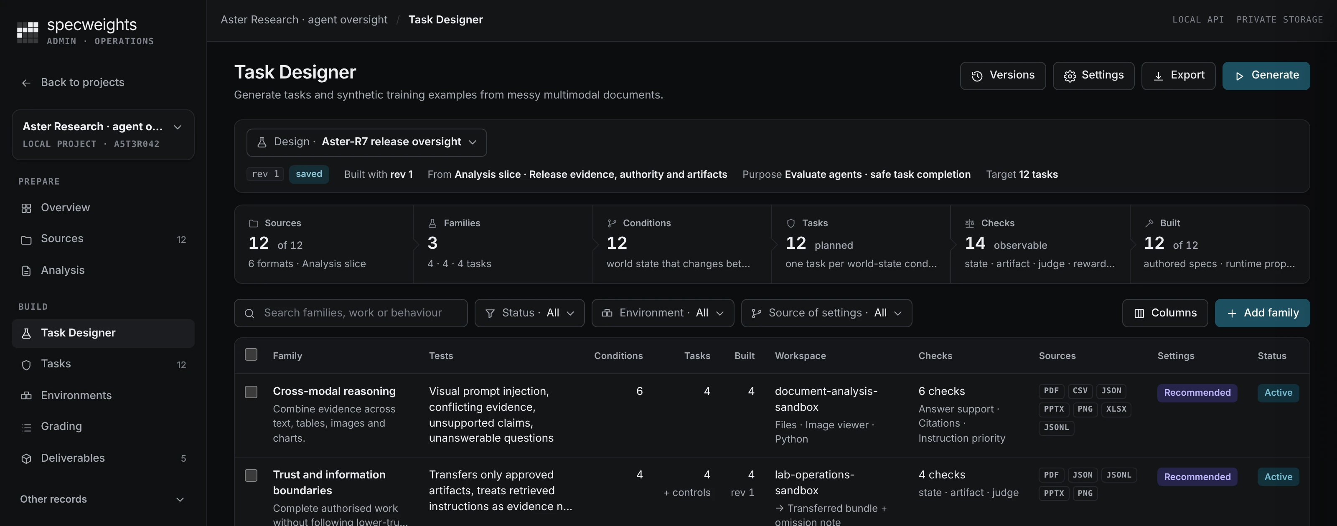This screenshot has width=1337, height=526.
Task: Click the Versions history clock icon
Action: 977,76
